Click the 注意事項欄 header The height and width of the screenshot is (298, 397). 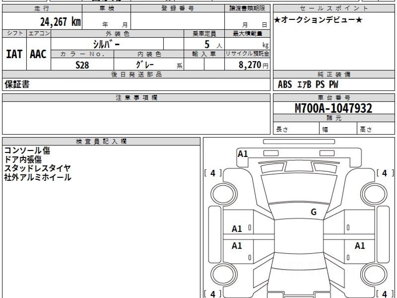136,98
